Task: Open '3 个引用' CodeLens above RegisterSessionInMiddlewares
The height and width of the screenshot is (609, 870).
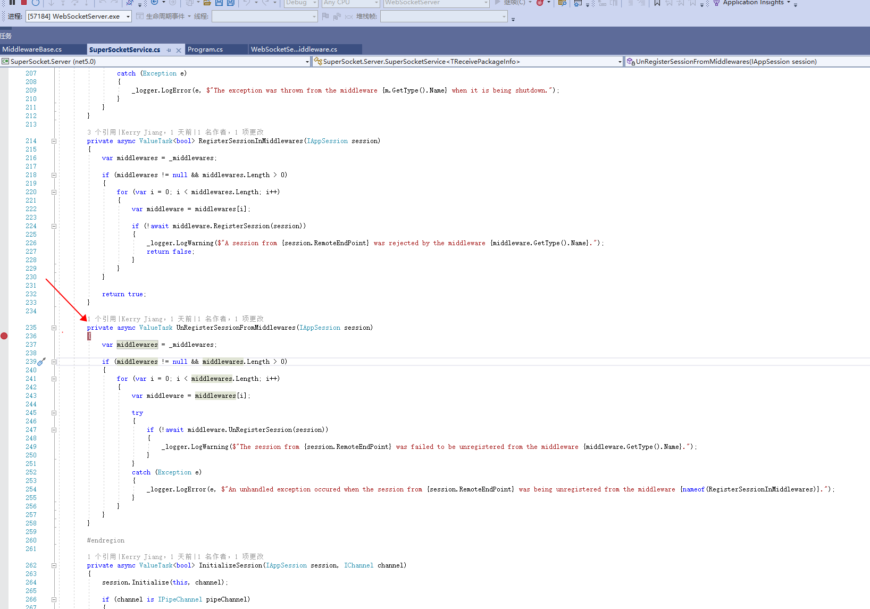Action: pyautogui.click(x=102, y=132)
